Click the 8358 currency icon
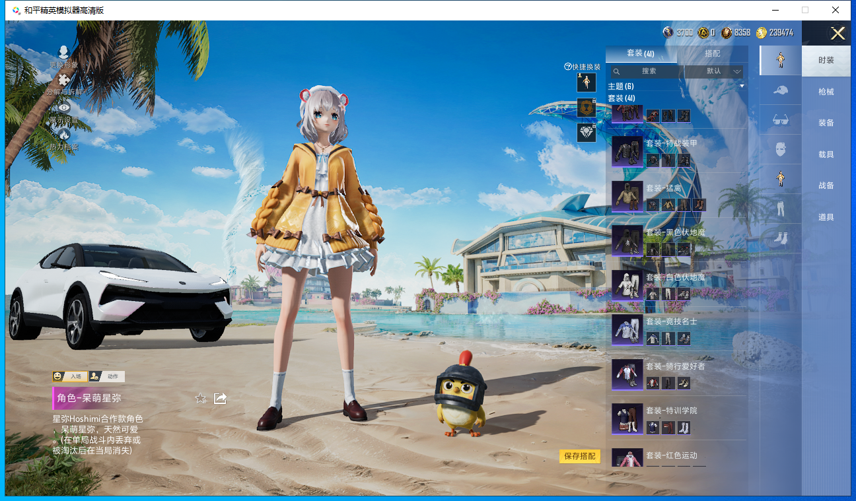 click(x=727, y=32)
